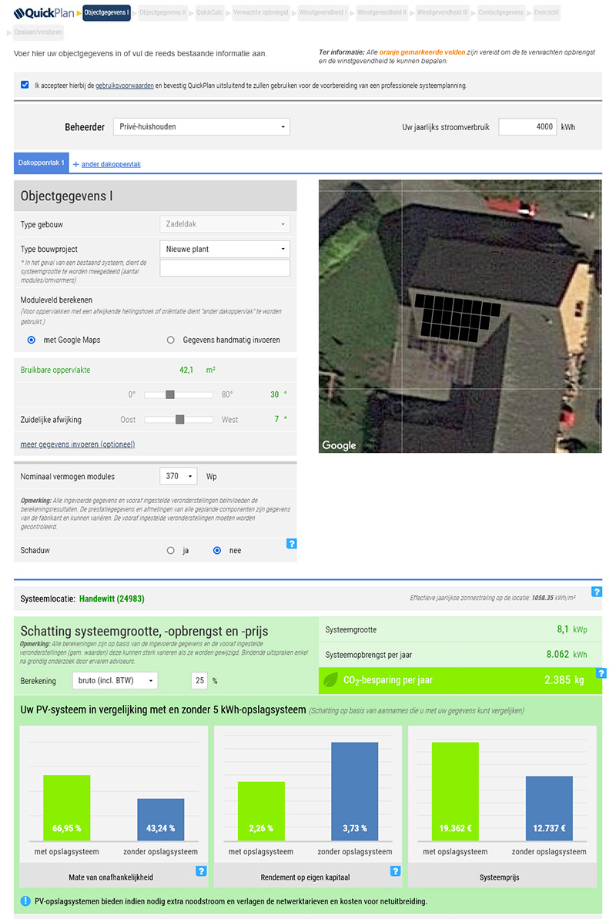Click the Systeemgrootte '8,1 kWp' value

click(572, 629)
